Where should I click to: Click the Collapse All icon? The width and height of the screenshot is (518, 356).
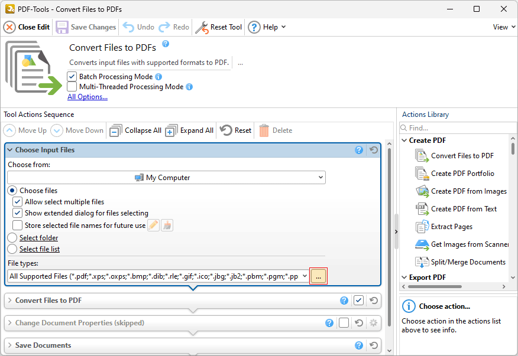pos(116,130)
